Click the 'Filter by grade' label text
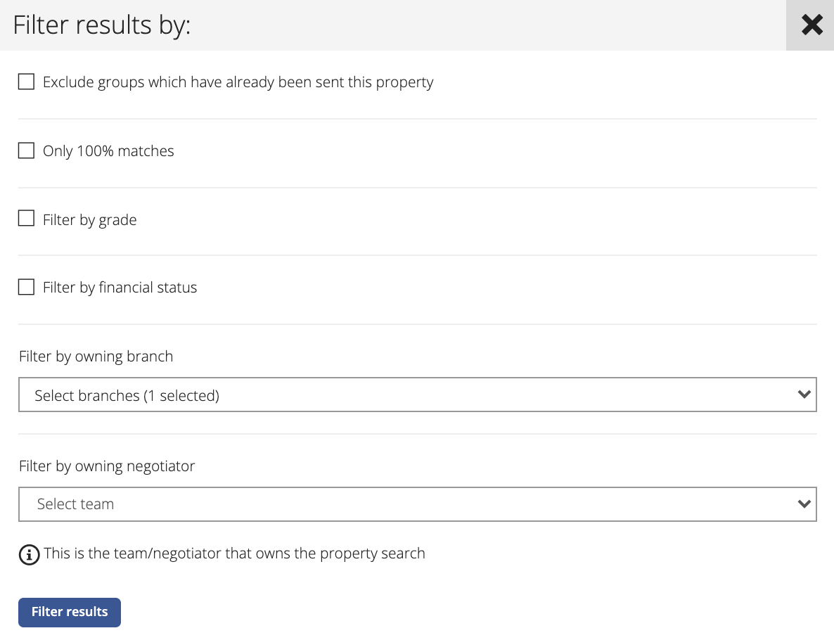 click(x=90, y=219)
